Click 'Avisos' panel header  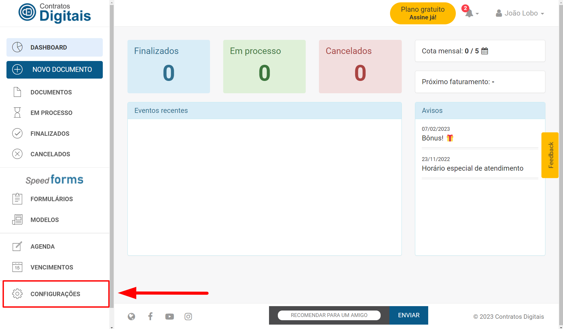[480, 111]
